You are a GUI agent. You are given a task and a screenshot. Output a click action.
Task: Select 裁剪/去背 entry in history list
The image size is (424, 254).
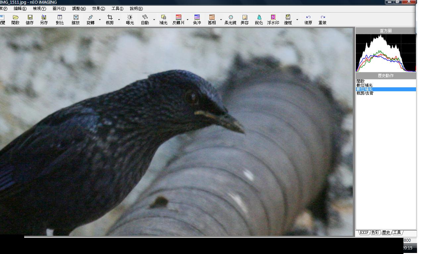pos(365,93)
